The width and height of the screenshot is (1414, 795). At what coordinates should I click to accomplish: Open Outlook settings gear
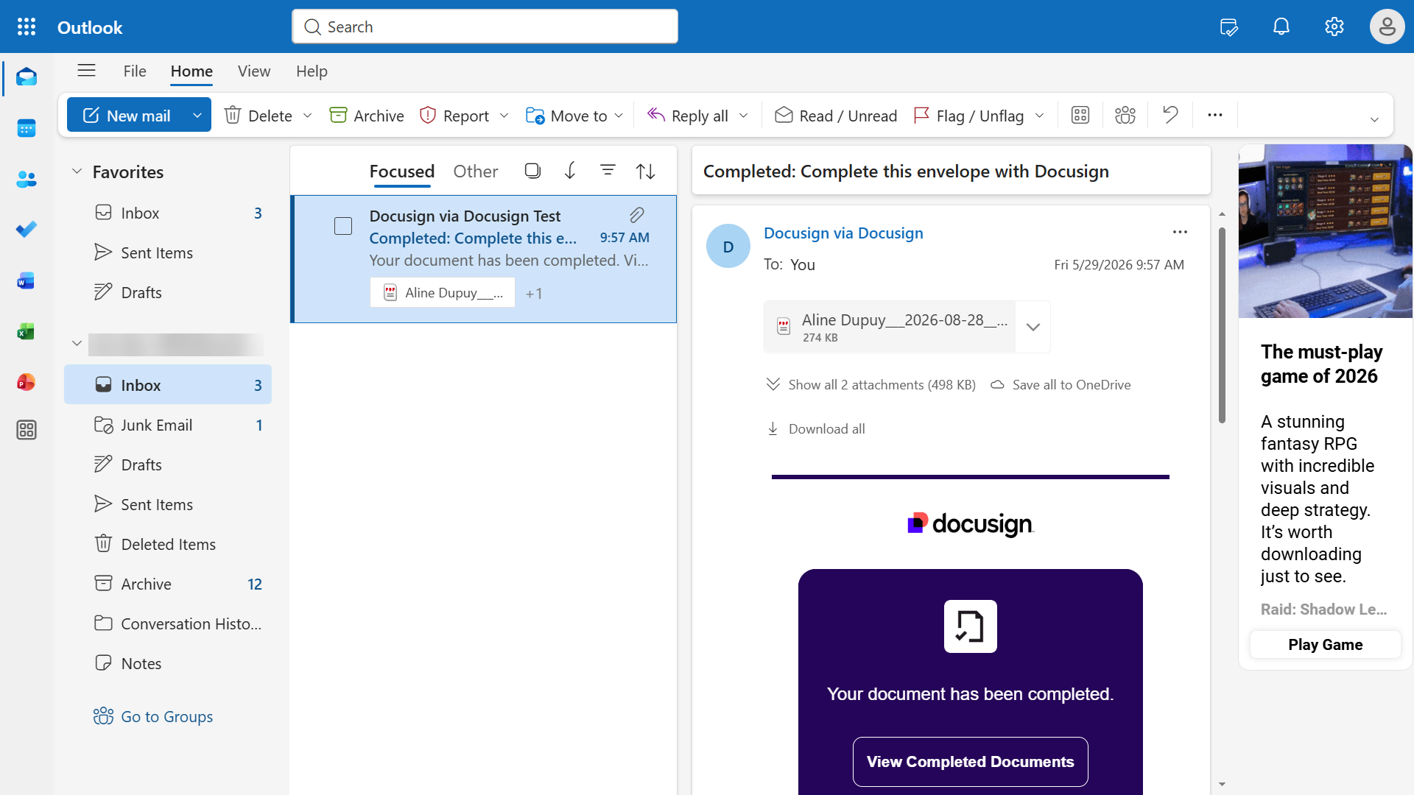click(1334, 27)
